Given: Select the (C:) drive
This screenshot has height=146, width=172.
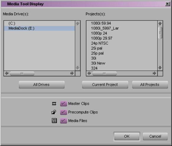Looking at the screenshot, I should pos(39,23).
